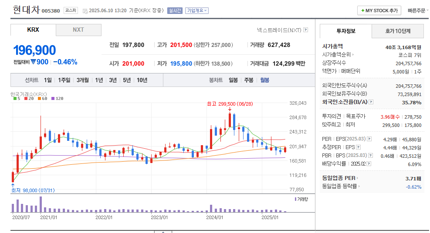Expand the 빠른주문 dropdown
The width and height of the screenshot is (430, 233).
tap(418, 11)
